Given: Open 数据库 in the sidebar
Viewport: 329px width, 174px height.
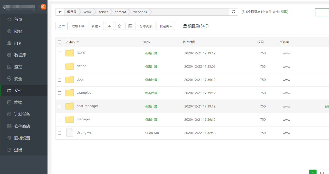Looking at the screenshot, I should coord(20,55).
